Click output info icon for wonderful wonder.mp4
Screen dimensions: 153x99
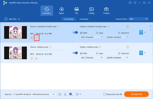pyautogui.click(x=128, y=26)
